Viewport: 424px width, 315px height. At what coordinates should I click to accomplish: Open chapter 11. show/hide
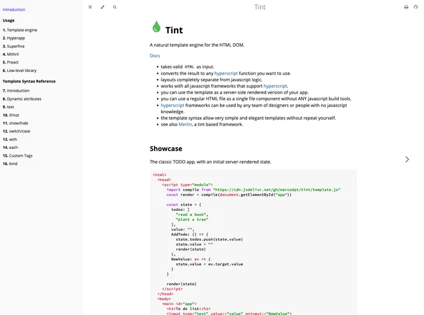15,123
